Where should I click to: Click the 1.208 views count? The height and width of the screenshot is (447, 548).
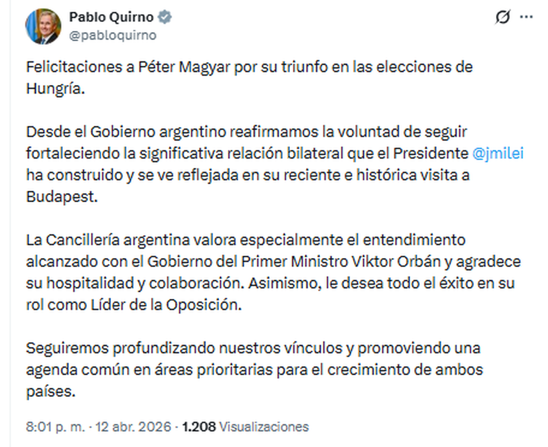pyautogui.click(x=199, y=427)
